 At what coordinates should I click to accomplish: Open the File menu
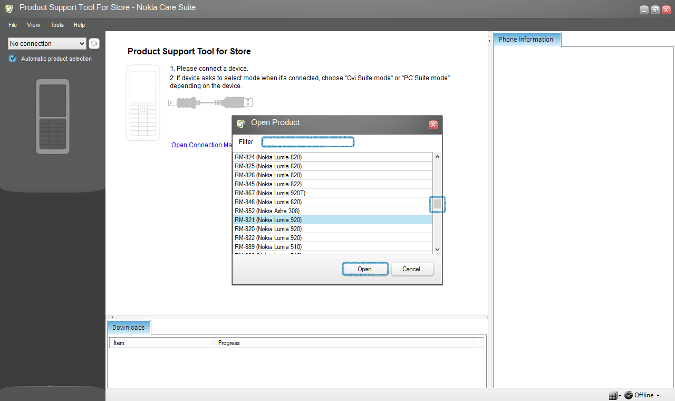[13, 25]
